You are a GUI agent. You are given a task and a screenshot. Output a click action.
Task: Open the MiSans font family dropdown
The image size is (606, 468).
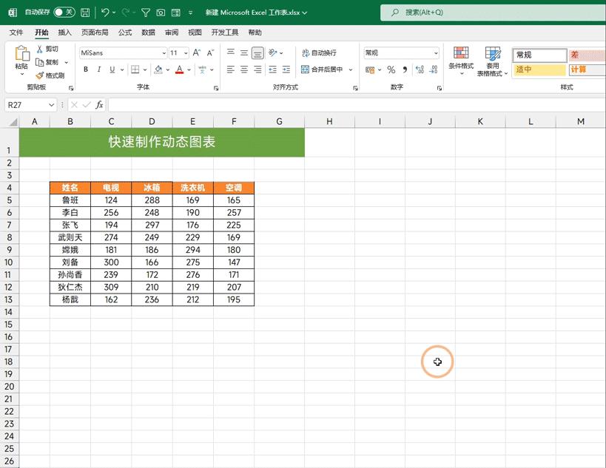coord(164,52)
